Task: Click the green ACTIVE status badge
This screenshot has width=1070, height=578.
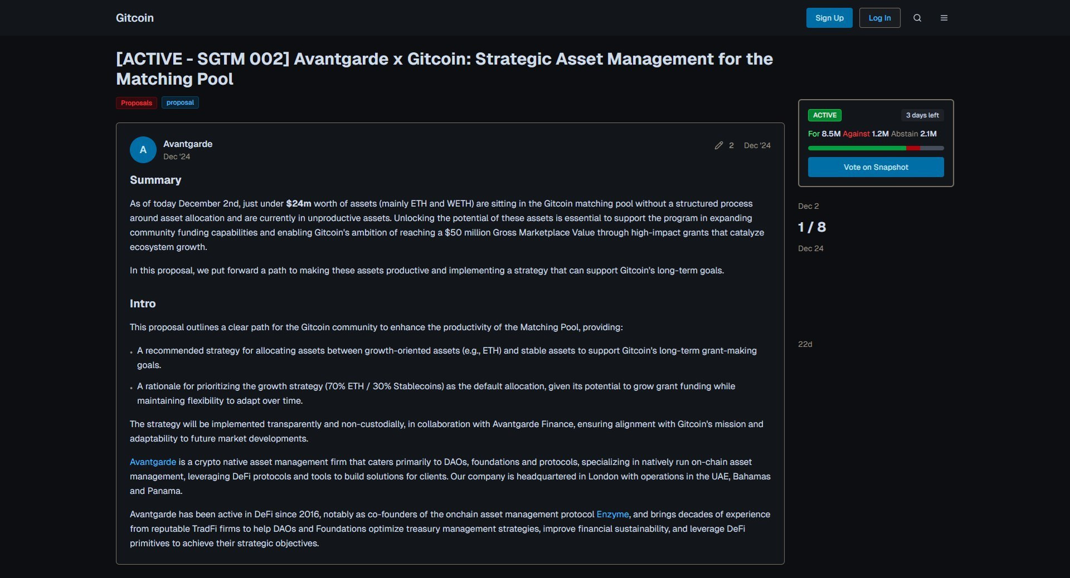Action: pyautogui.click(x=824, y=115)
